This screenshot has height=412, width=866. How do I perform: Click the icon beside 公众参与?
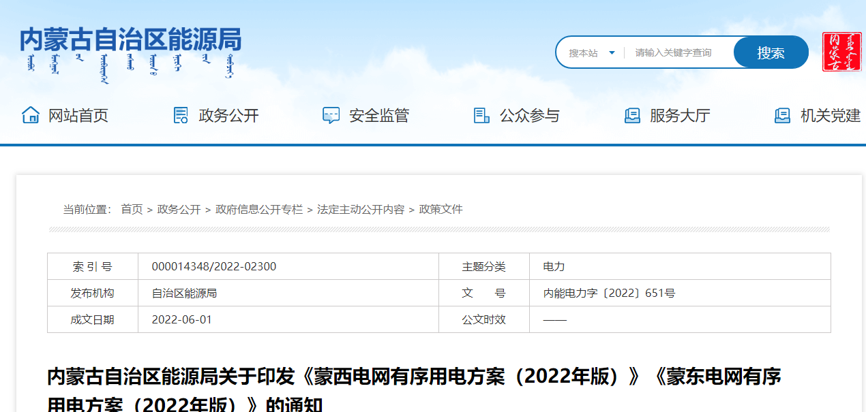tap(481, 115)
